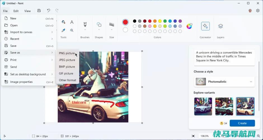The width and height of the screenshot is (263, 140).
Task: Select the first Mercedes variant thumbnail
Action: pos(203,106)
